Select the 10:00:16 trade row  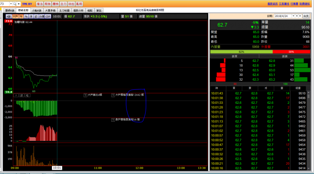click(x=258, y=168)
